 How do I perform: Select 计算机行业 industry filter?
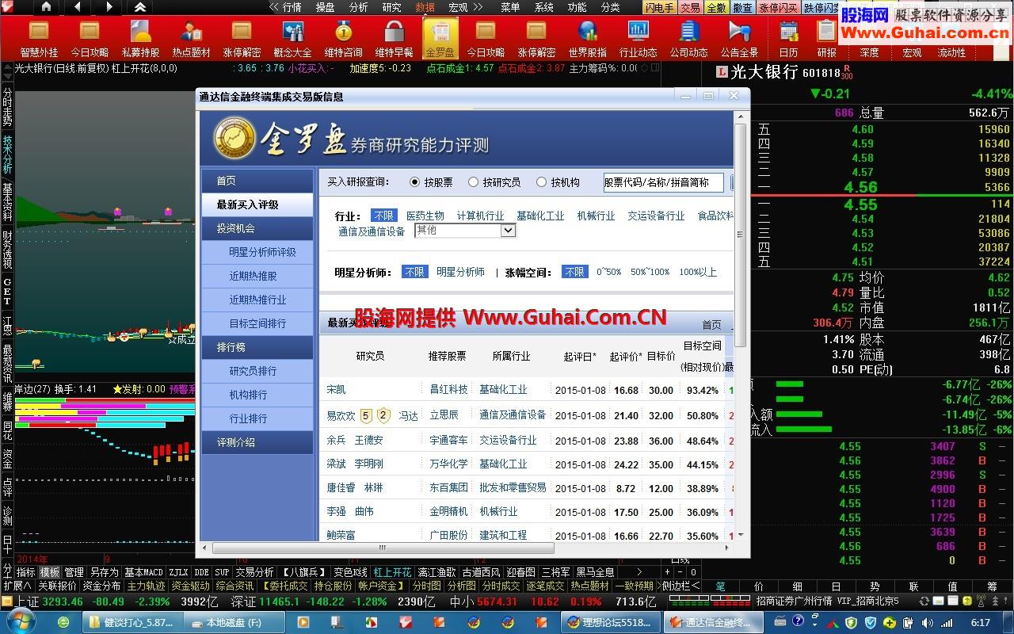pos(480,216)
